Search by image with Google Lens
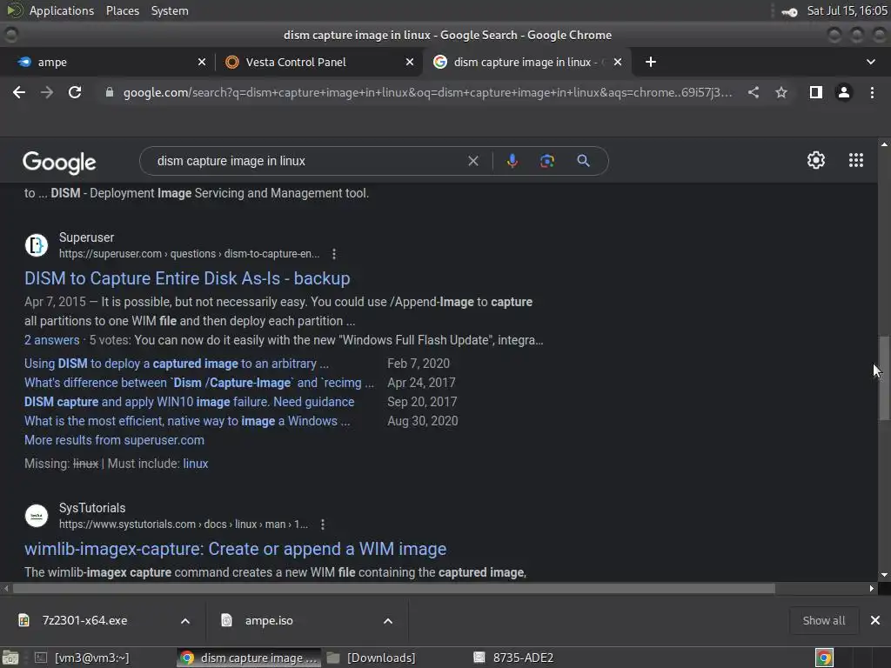891x668 pixels. point(546,161)
